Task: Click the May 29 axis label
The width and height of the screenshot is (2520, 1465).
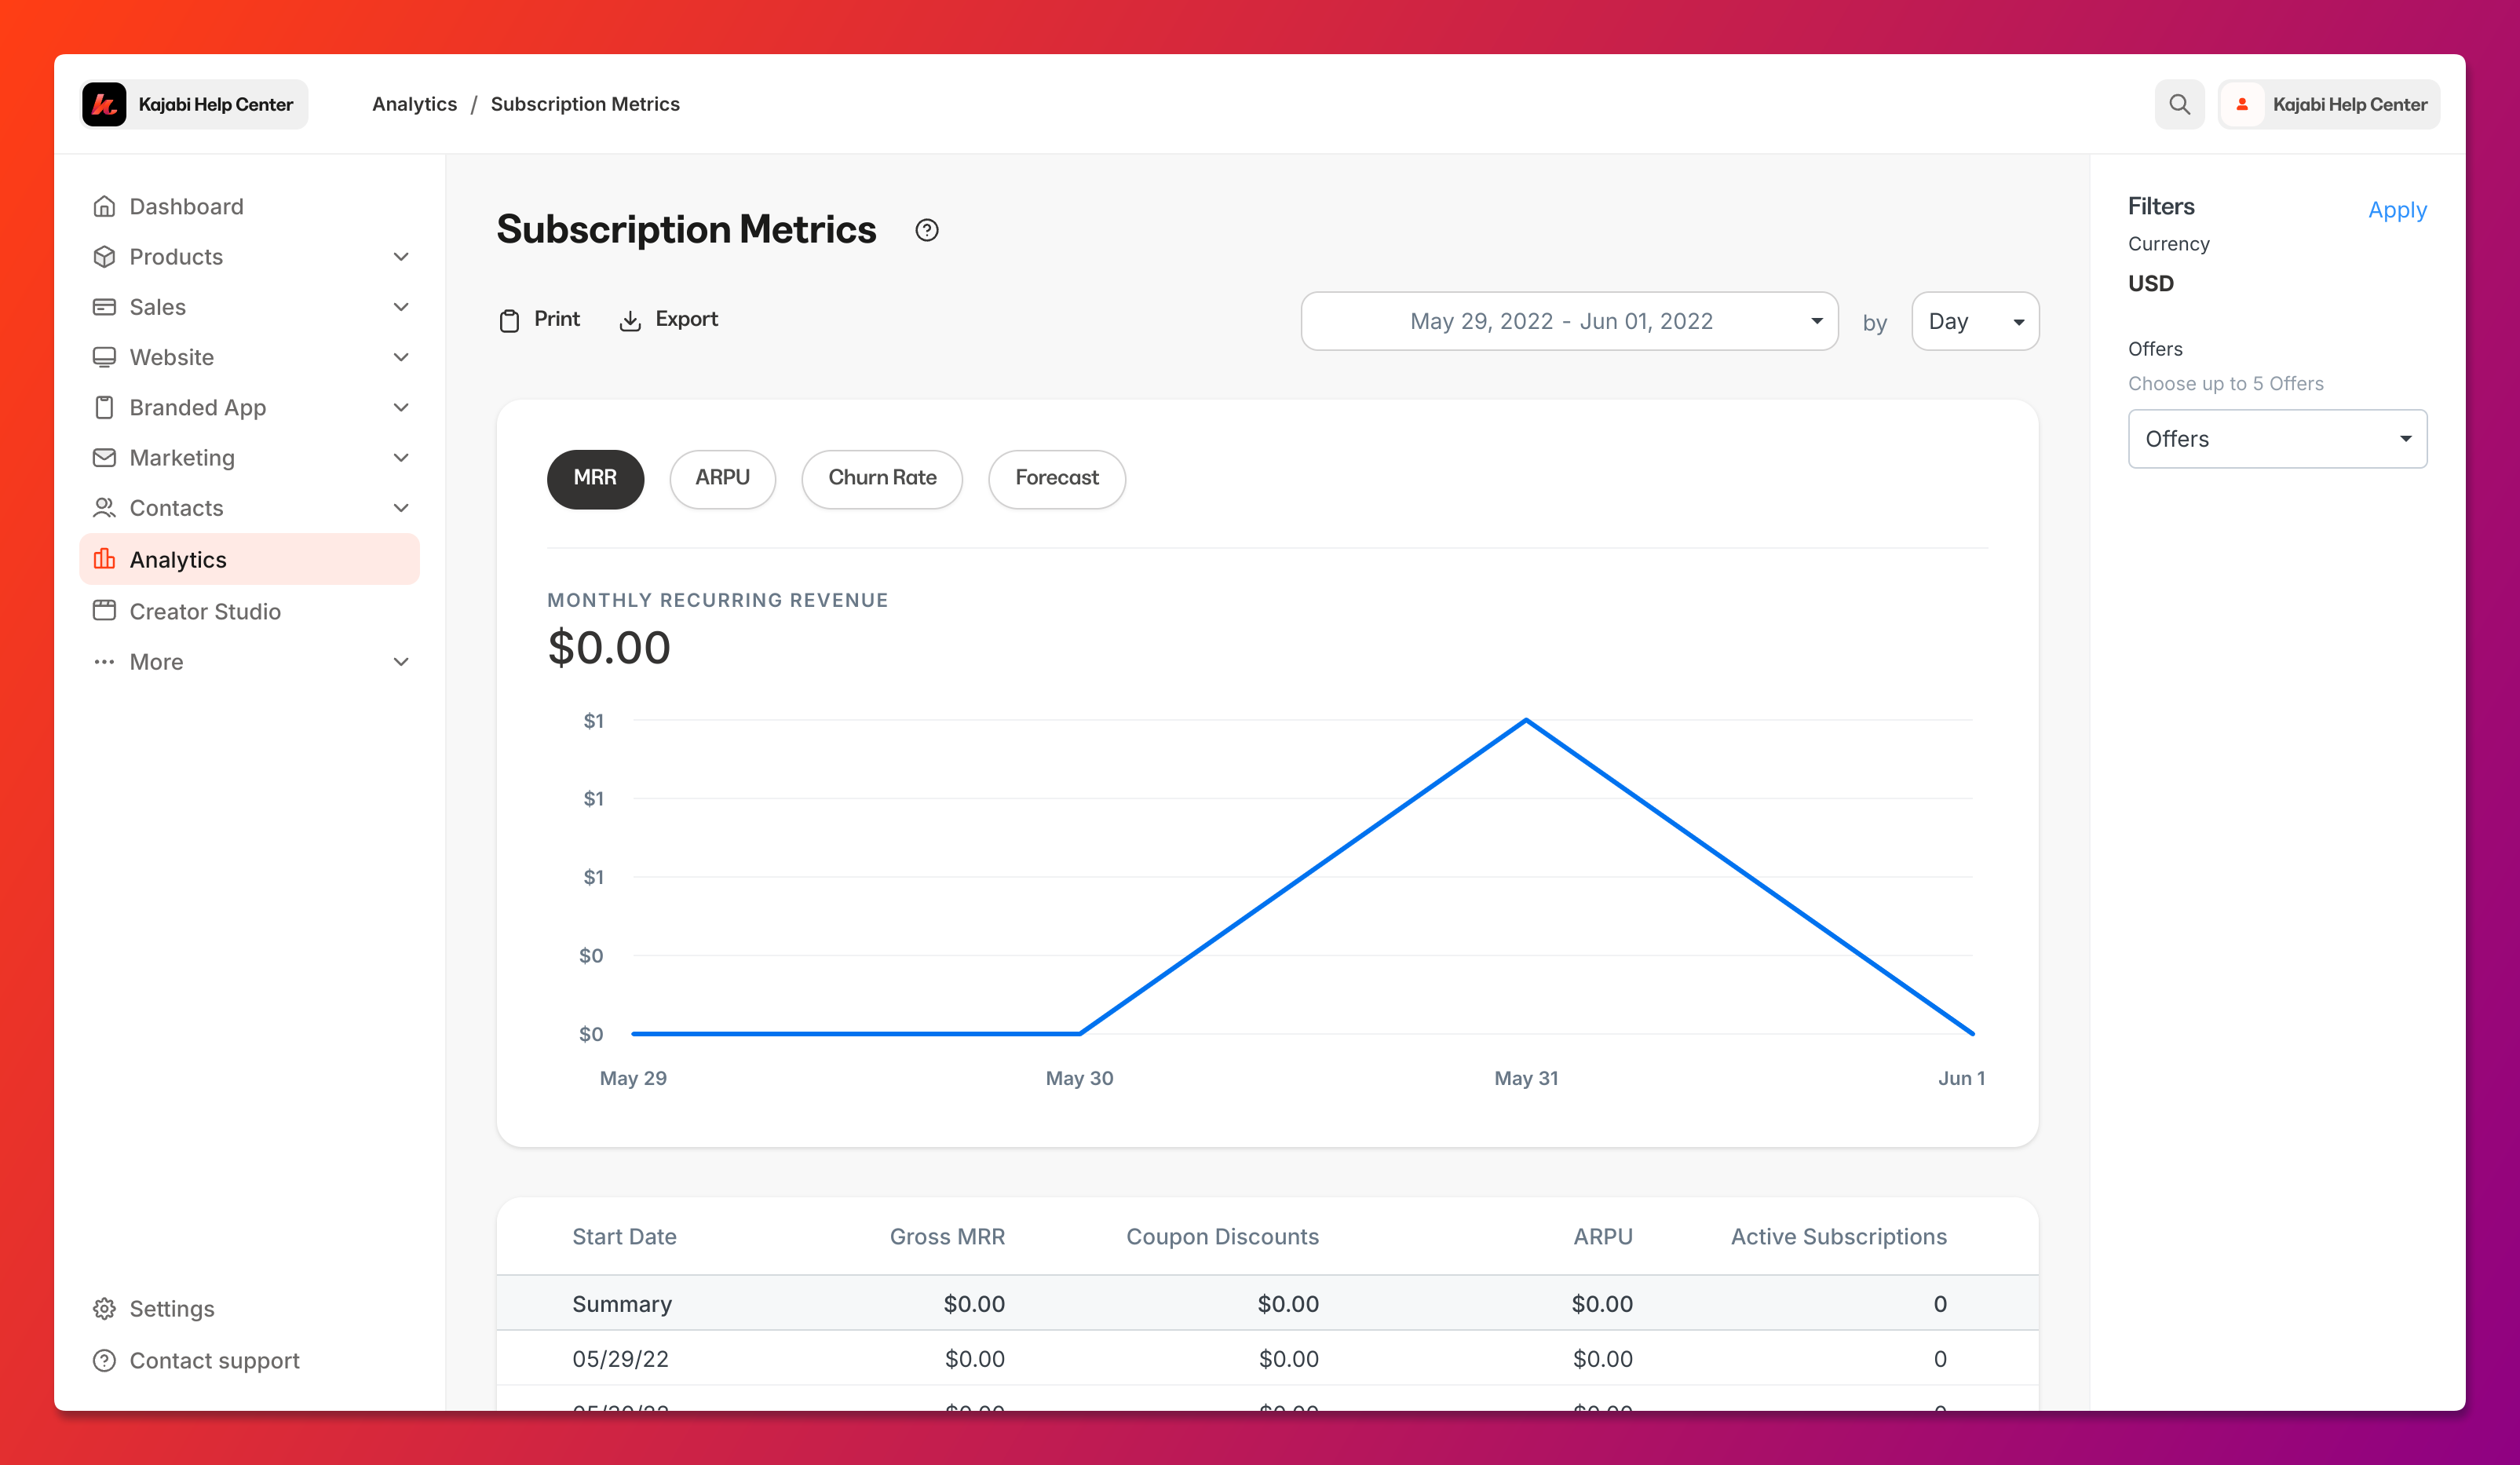Action: click(x=633, y=1078)
